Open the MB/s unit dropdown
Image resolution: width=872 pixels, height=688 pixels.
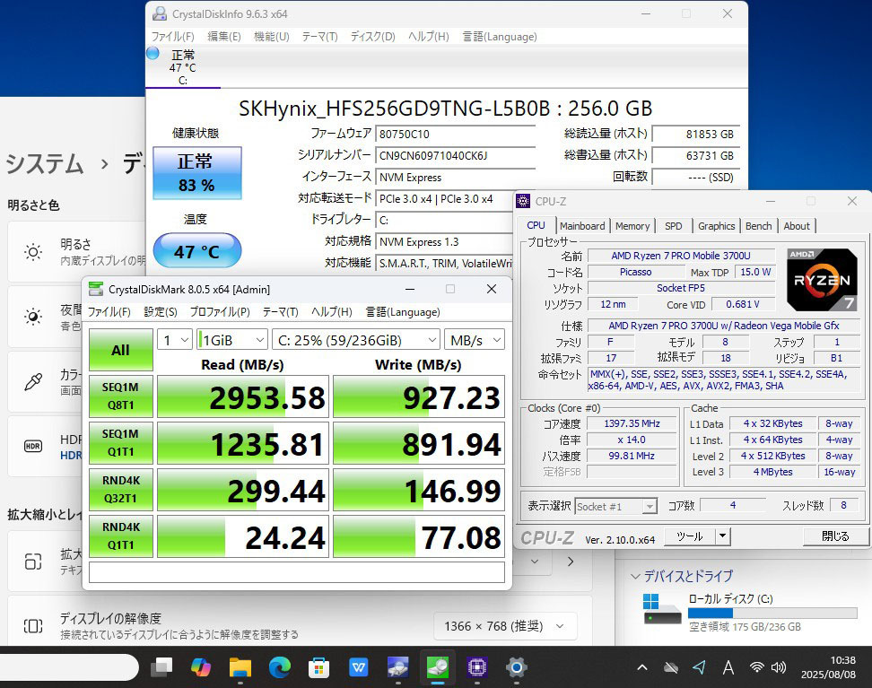click(x=475, y=340)
